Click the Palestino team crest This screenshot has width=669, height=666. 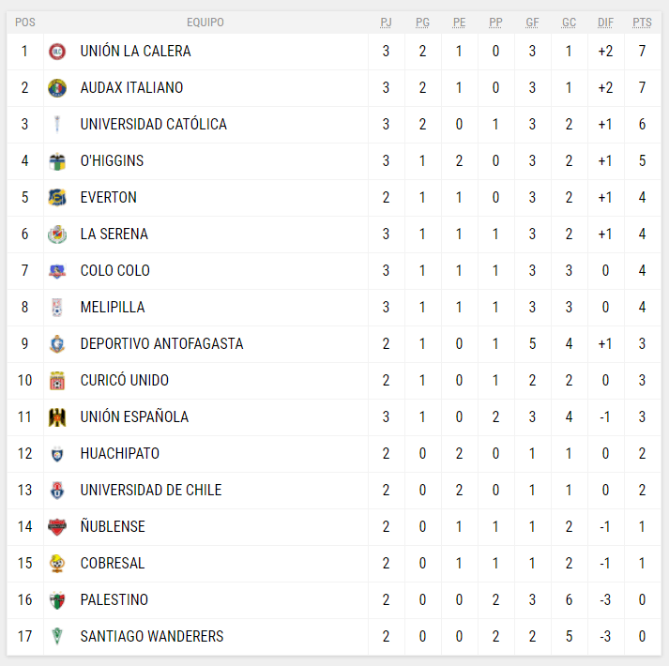point(57,600)
